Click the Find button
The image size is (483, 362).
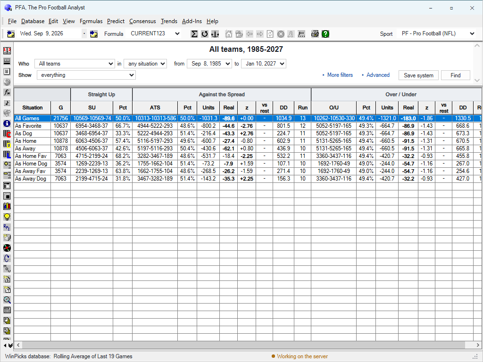[x=456, y=75]
